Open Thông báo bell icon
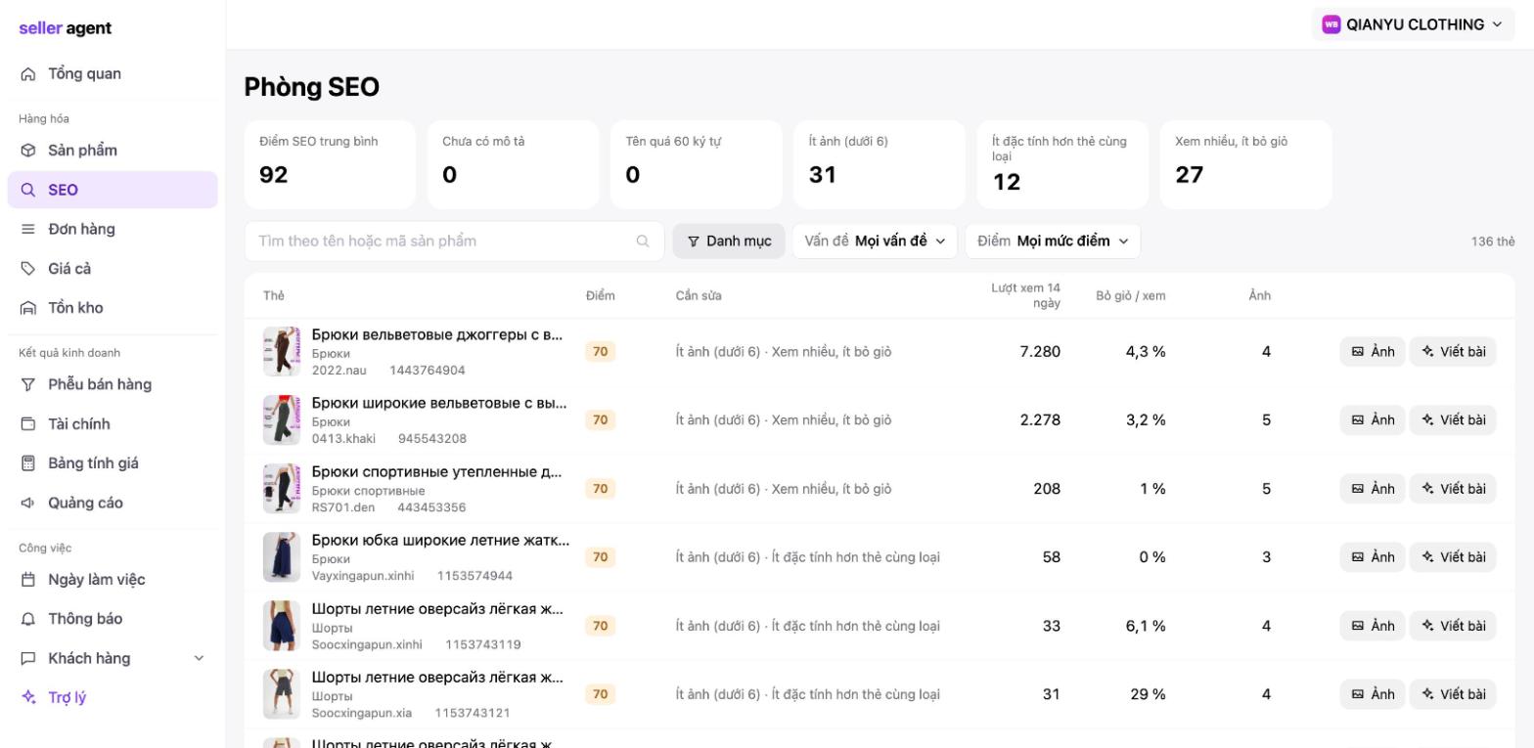This screenshot has width=1534, height=748. (28, 619)
